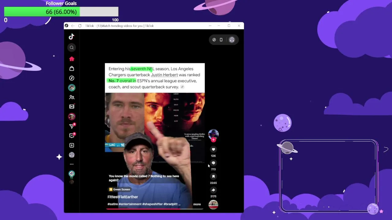Open the teal-ringed avatar below the compass icon
Image resolution: width=392 pixels, height=220 pixels.
(72, 88)
